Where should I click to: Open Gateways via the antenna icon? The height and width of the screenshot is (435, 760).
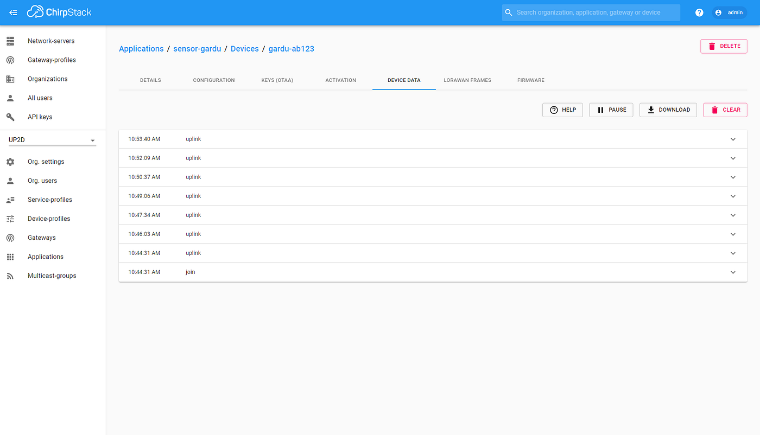click(x=10, y=237)
